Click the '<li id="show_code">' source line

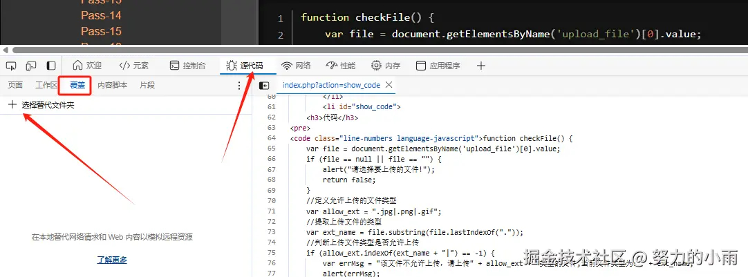pos(362,107)
